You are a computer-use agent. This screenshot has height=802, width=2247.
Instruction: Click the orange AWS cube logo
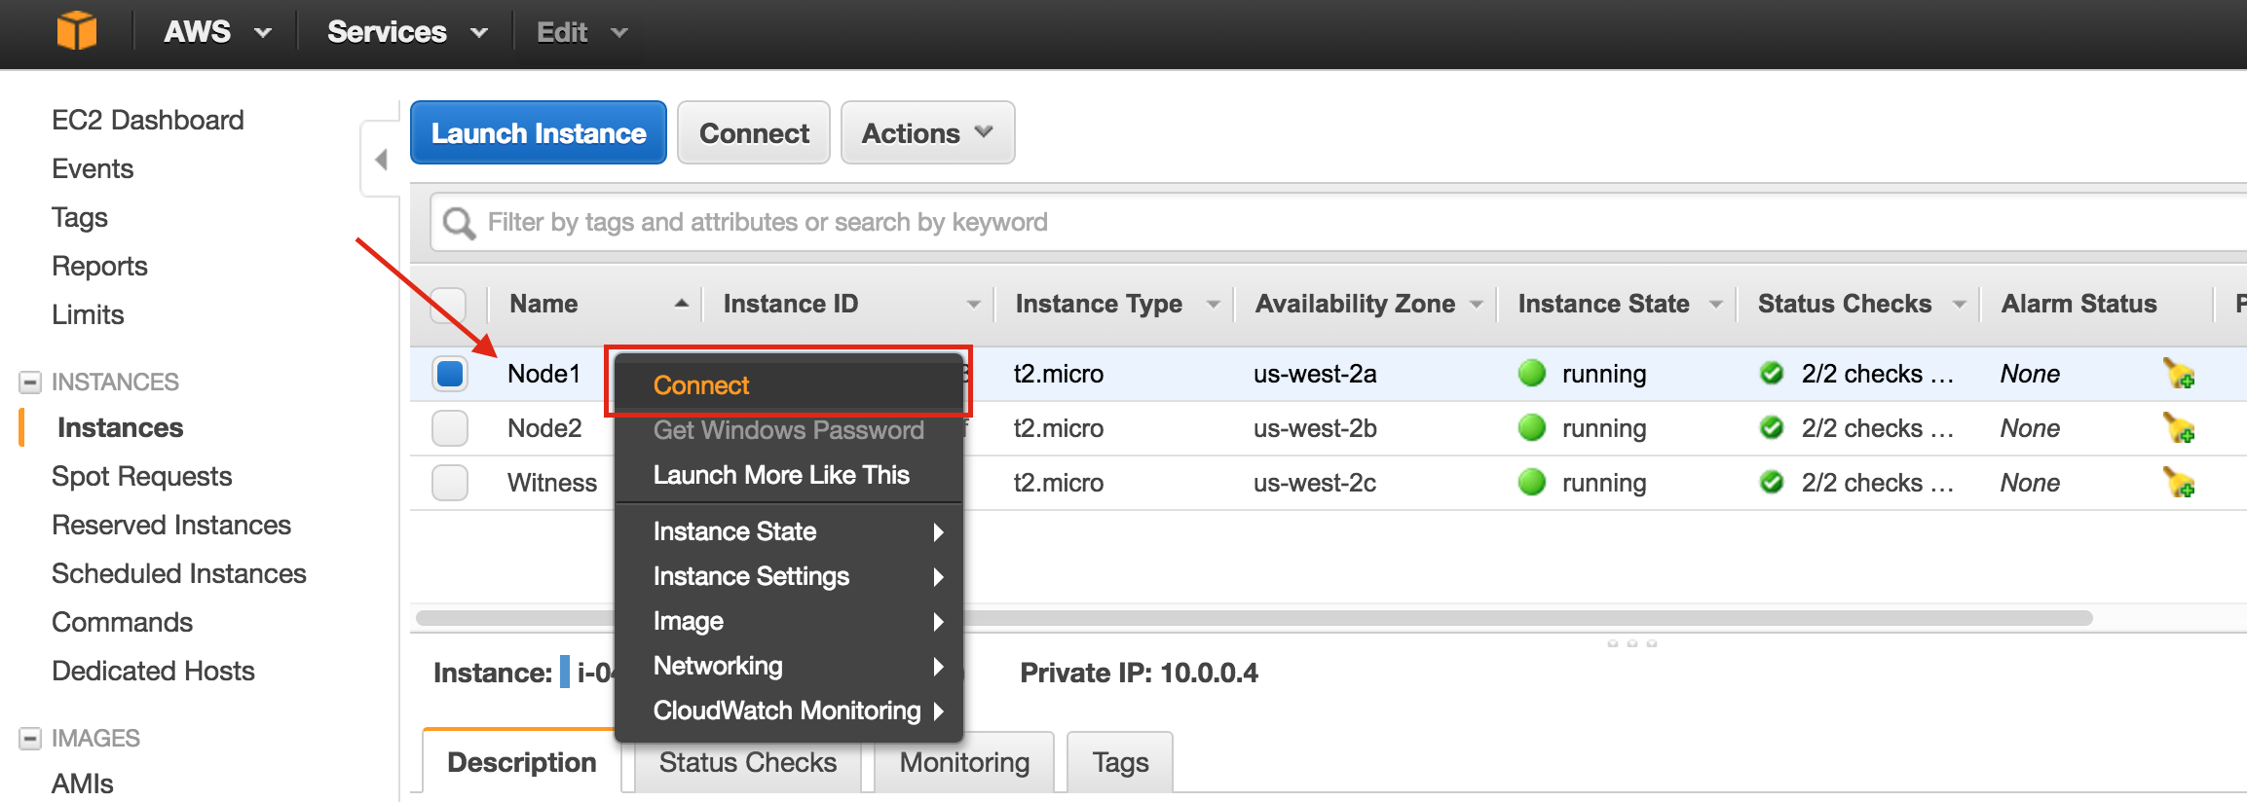[77, 31]
